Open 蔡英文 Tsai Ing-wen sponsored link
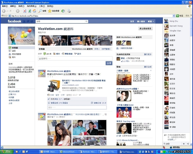Screen dimensions: 193x154 (126, 121)
